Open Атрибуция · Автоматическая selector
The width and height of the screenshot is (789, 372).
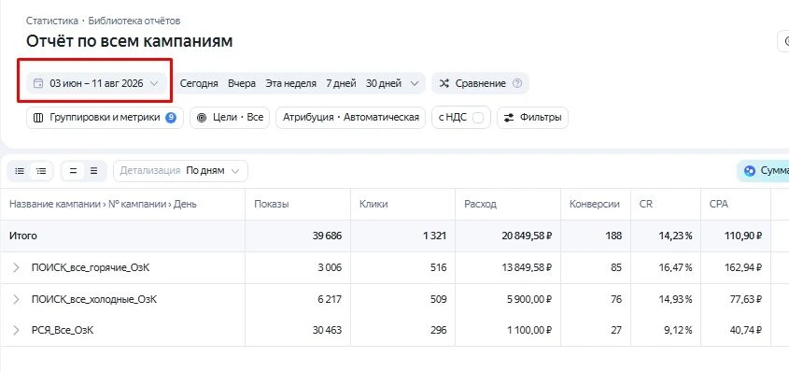point(351,118)
